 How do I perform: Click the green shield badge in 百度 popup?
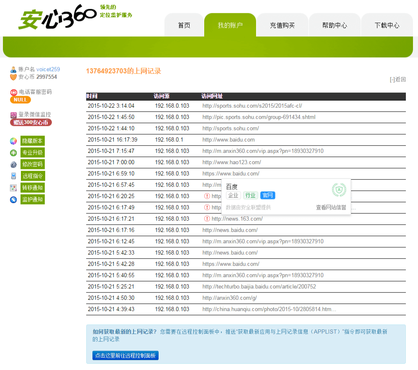pyautogui.click(x=339, y=190)
